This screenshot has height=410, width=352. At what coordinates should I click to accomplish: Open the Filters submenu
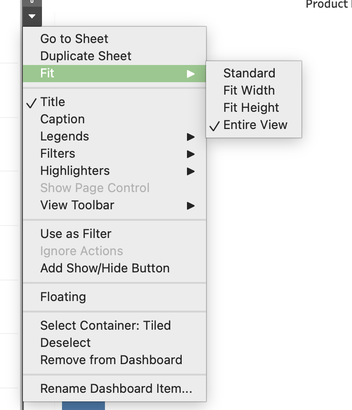pyautogui.click(x=58, y=153)
